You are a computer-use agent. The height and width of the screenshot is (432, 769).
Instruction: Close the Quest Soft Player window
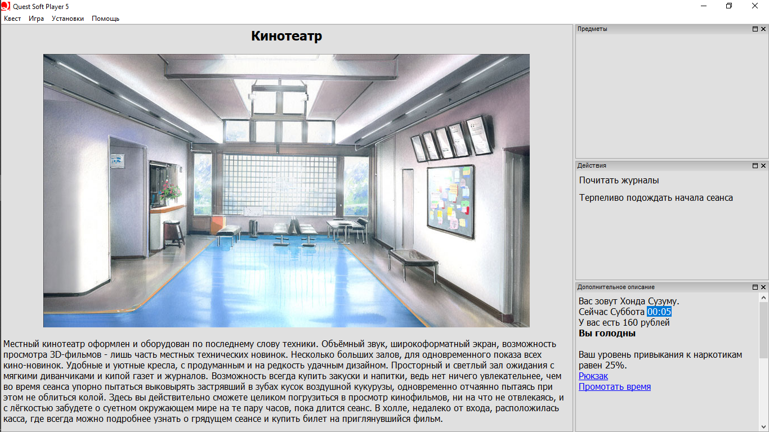[755, 6]
